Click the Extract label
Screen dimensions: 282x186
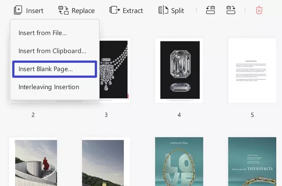[x=133, y=10]
